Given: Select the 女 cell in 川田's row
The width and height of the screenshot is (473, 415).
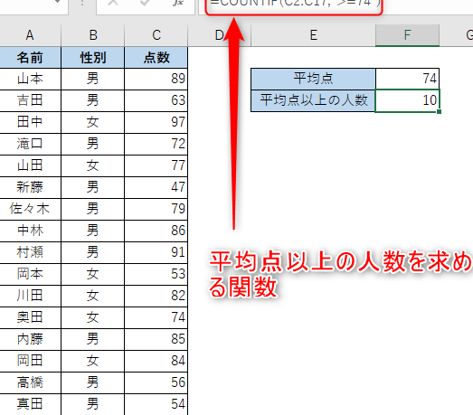Looking at the screenshot, I should [x=93, y=297].
